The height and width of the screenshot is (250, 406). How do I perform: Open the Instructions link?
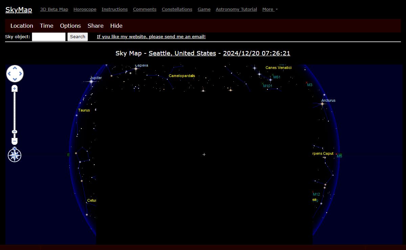coord(115,9)
